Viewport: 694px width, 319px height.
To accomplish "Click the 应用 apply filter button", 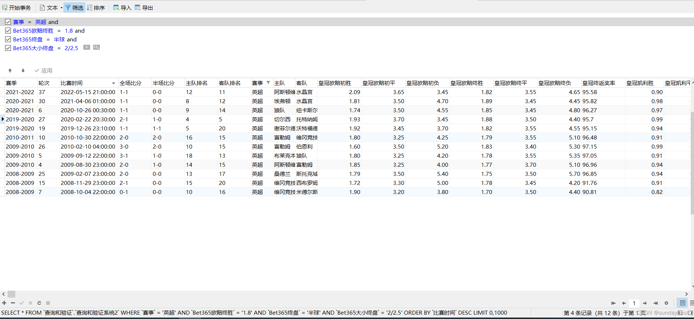I will coord(43,70).
